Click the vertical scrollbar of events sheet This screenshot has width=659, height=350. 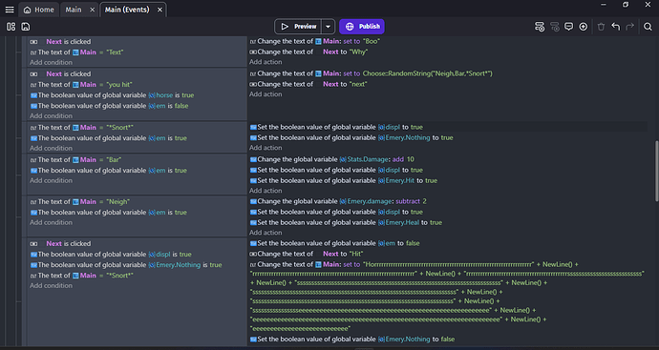(656, 172)
